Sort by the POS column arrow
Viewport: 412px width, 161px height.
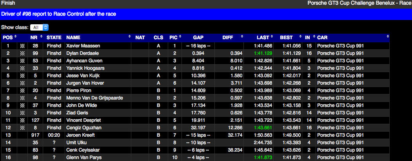tap(16, 38)
